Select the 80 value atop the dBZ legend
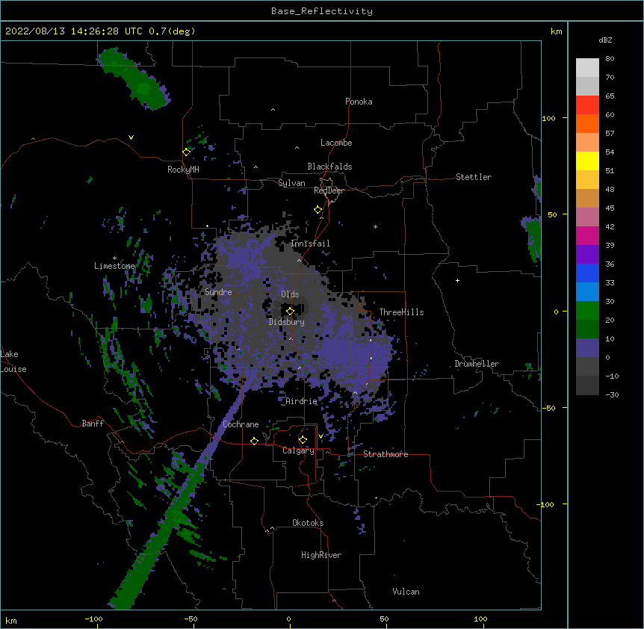Image resolution: width=644 pixels, height=629 pixels. point(610,59)
